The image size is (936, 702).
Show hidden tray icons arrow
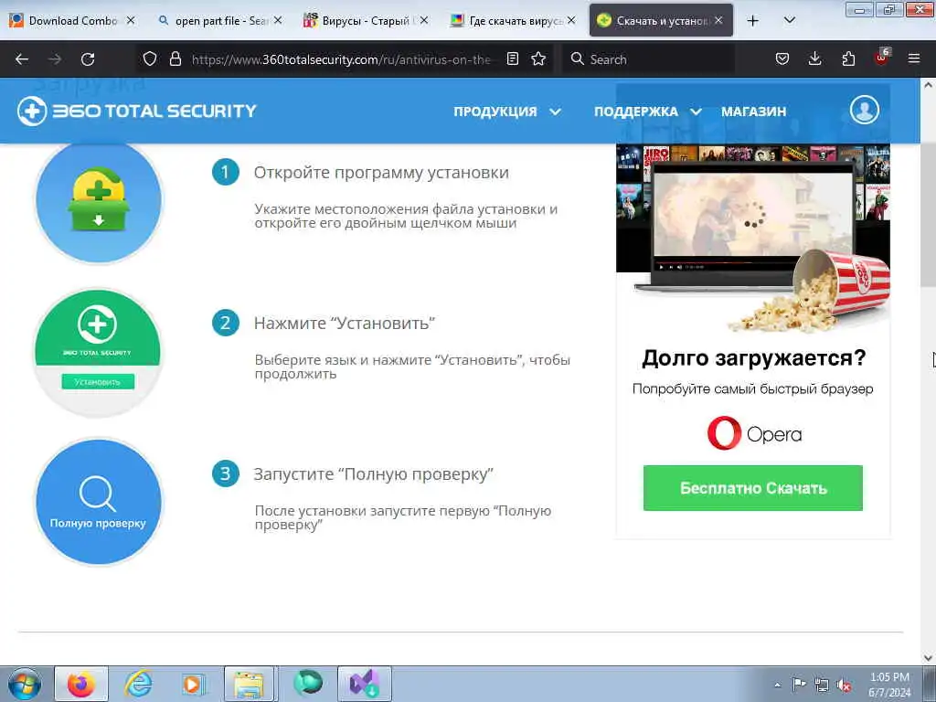(777, 685)
